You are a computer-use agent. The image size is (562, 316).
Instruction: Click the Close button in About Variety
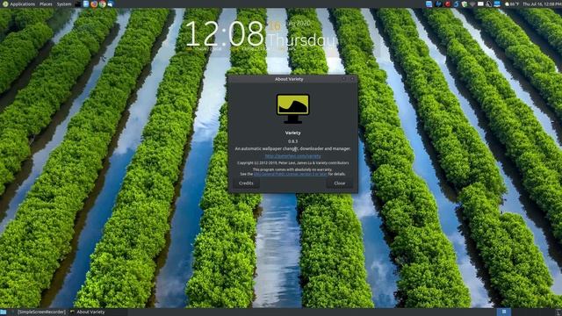click(340, 183)
